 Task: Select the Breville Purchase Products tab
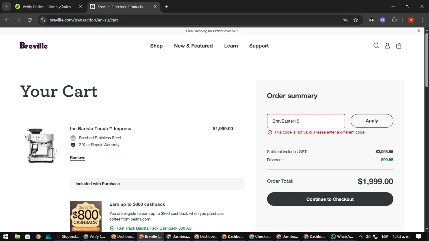pyautogui.click(x=120, y=7)
